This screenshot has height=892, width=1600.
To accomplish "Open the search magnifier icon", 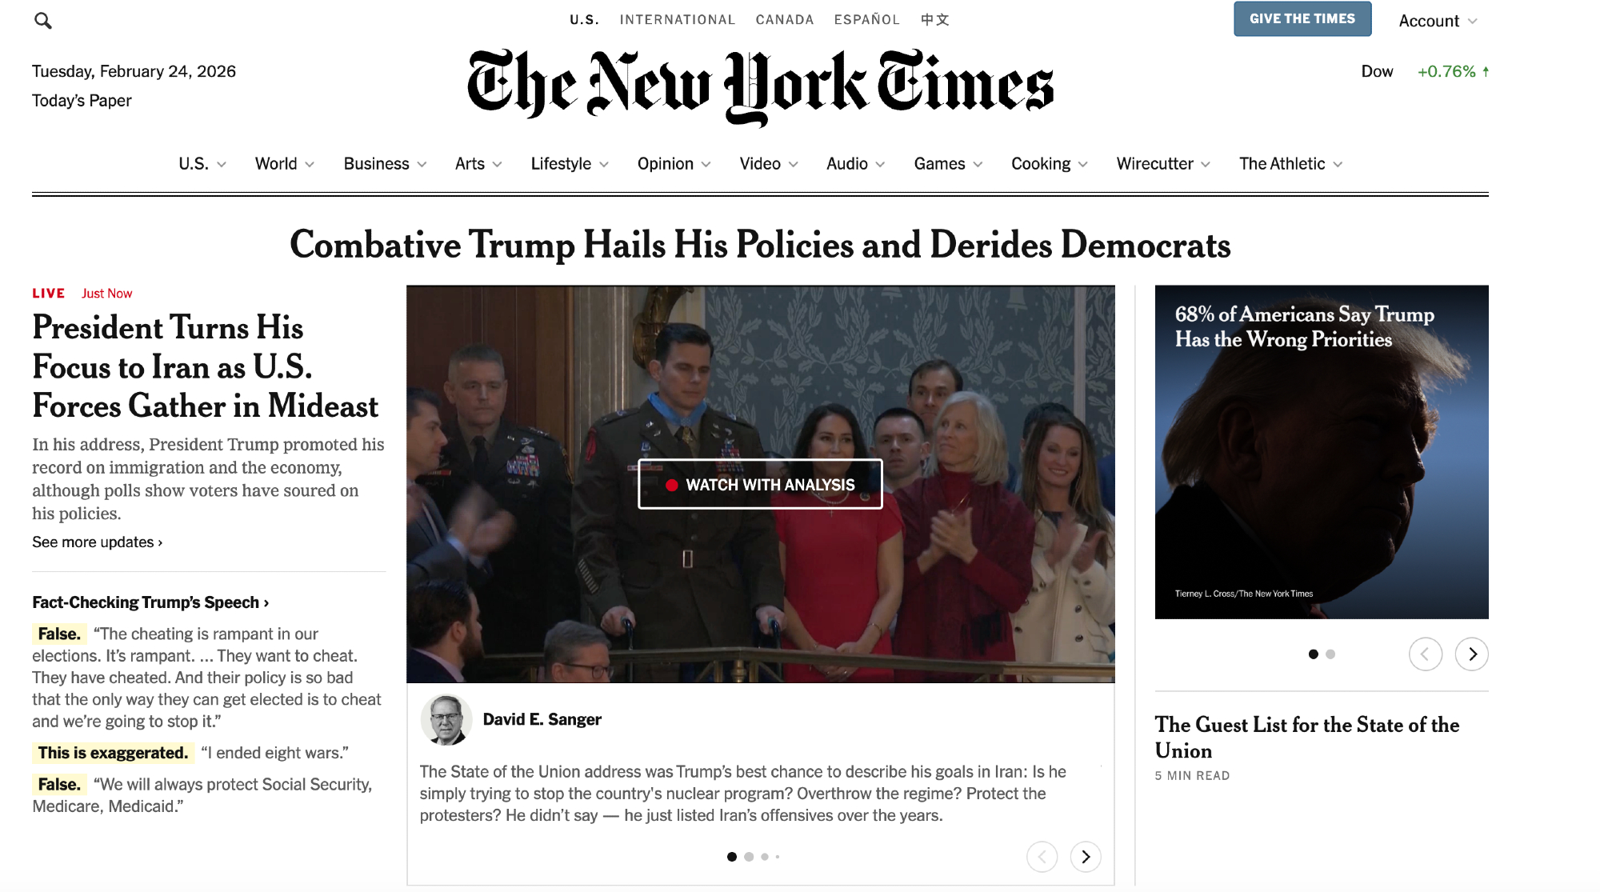I will tap(43, 21).
